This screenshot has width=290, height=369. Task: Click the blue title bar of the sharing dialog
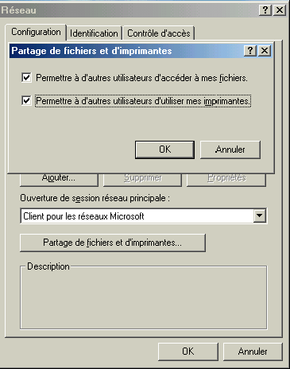[126, 51]
